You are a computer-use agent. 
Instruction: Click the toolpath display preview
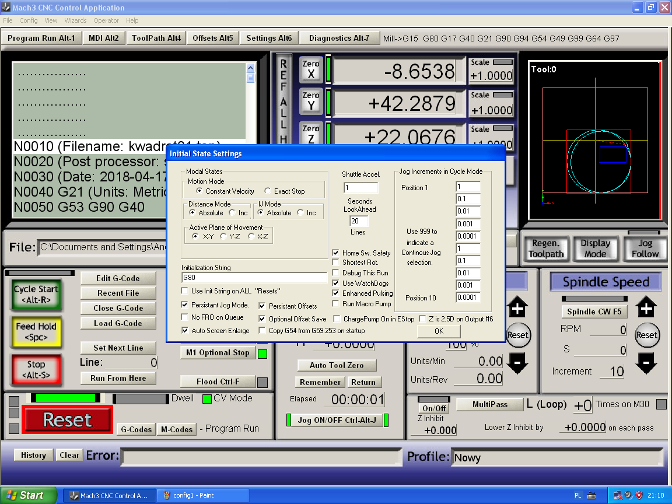[x=595, y=140]
